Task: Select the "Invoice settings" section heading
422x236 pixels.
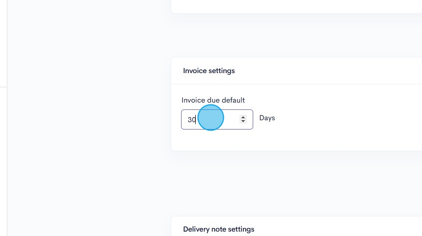Action: [209, 71]
